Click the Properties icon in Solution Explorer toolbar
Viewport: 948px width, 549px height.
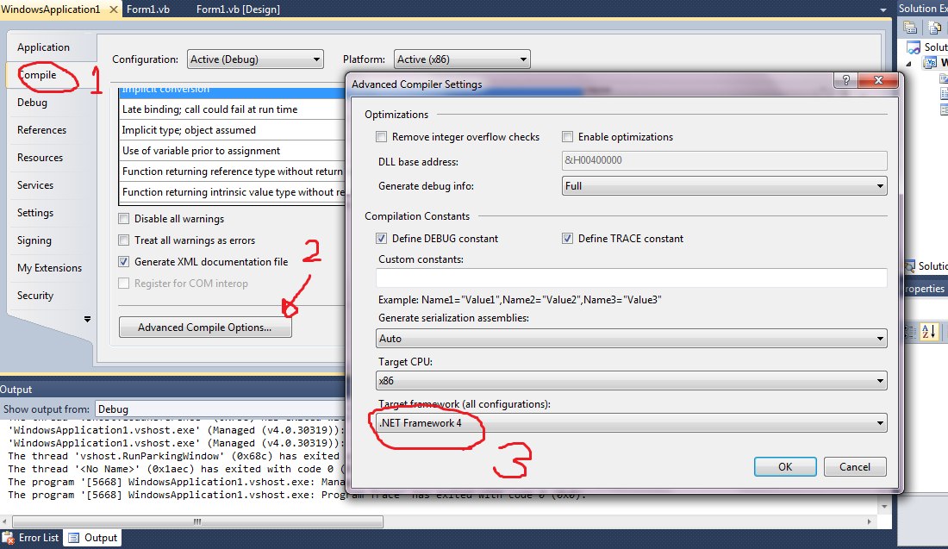click(910, 28)
